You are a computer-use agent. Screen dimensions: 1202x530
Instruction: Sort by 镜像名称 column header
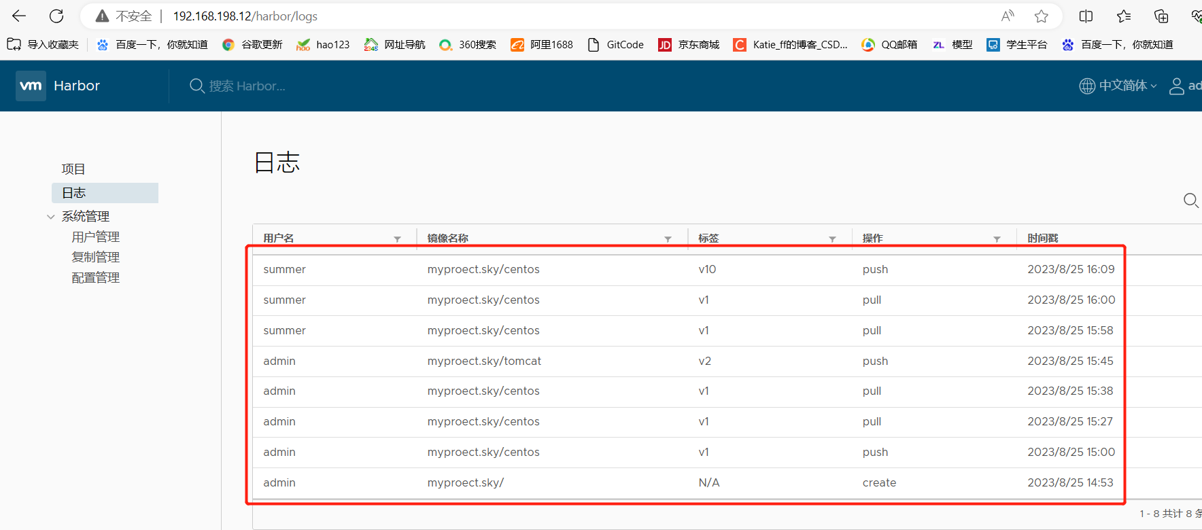[448, 238]
